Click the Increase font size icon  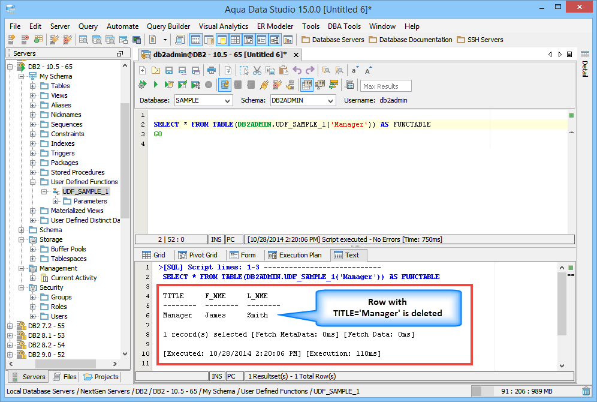coord(369,70)
